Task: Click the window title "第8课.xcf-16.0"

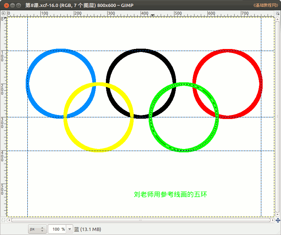Action: [42, 5]
